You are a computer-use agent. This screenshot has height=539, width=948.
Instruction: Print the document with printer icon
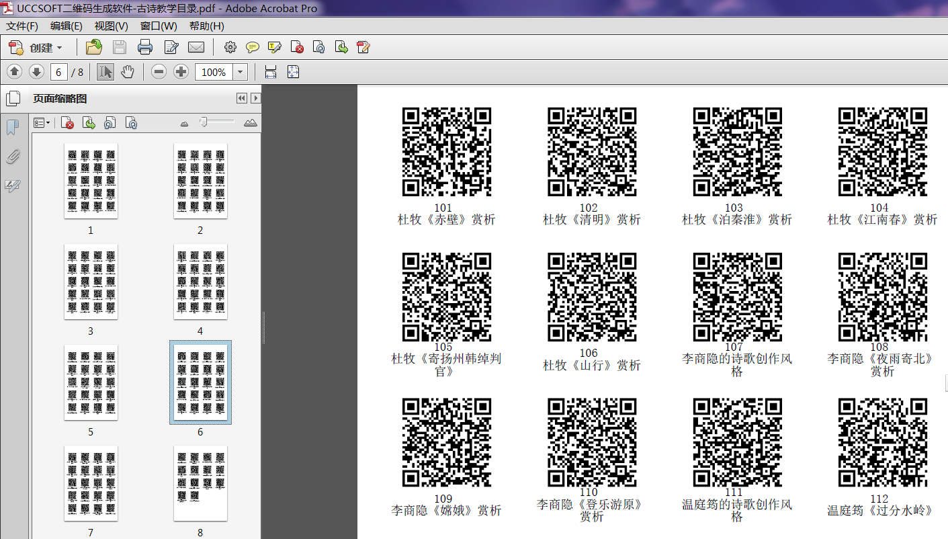(x=144, y=47)
